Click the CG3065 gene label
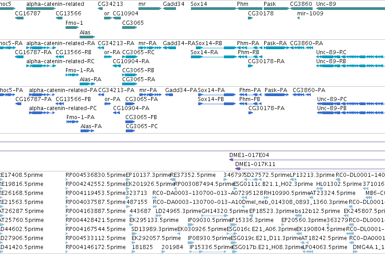385x254 pixels. (x=133, y=23)
